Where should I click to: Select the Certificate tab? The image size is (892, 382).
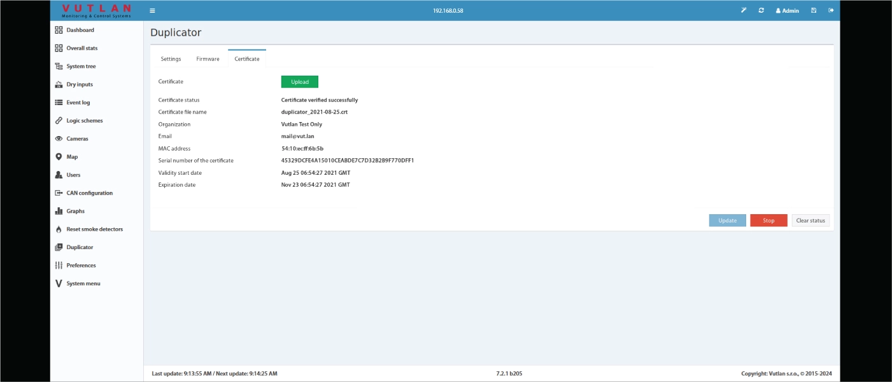coord(247,59)
